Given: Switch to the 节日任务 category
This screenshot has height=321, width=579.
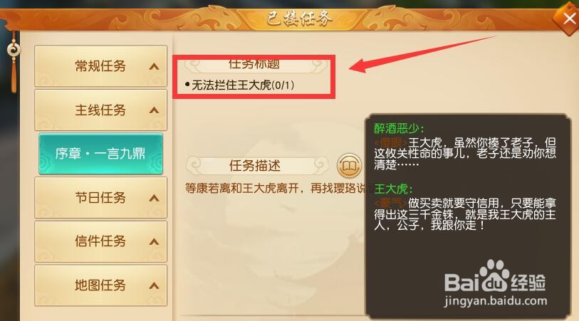Looking at the screenshot, I should 101,198.
